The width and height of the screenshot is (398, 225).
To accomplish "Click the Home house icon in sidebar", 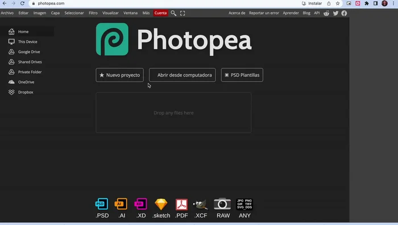I will [11, 32].
